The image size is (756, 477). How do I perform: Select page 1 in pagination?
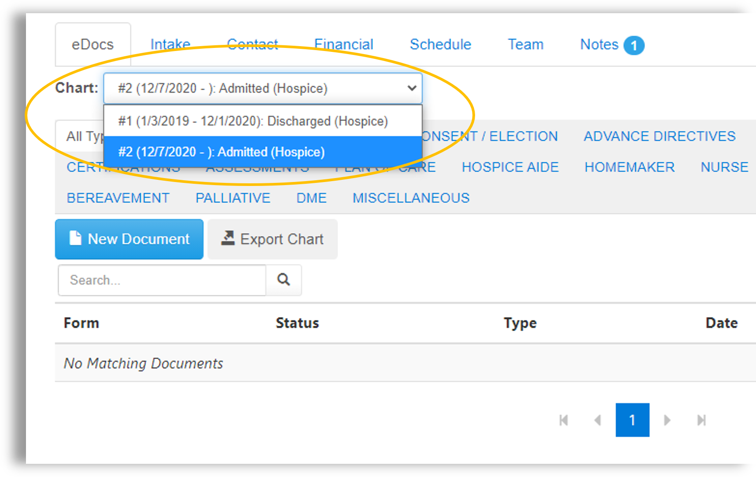(x=632, y=420)
